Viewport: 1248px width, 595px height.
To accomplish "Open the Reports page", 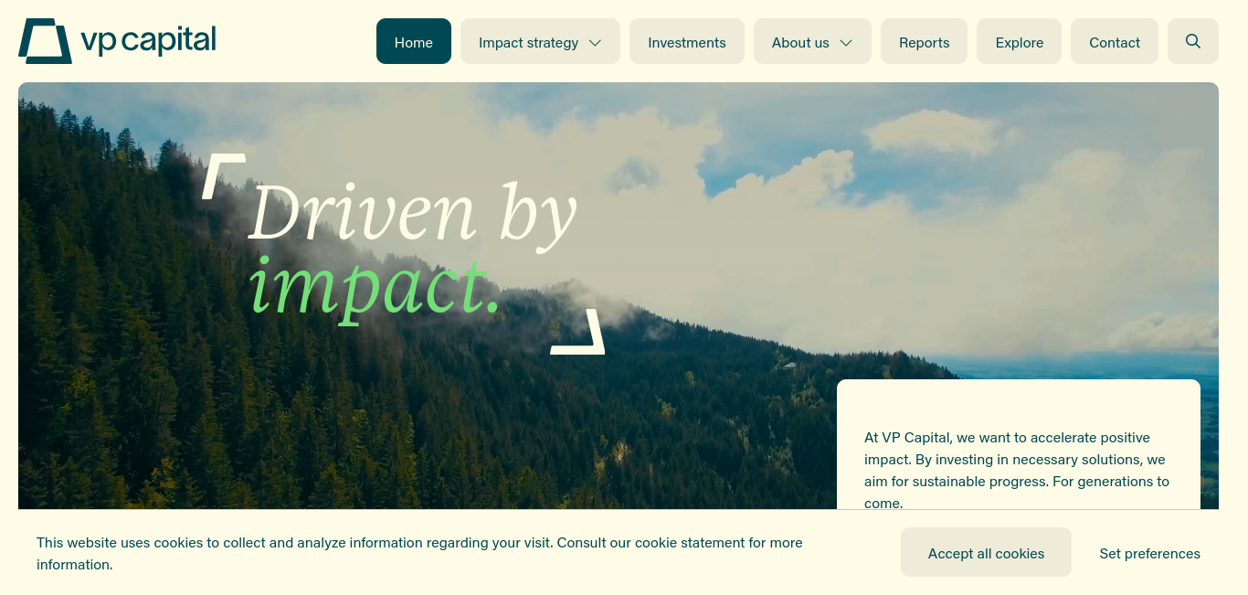I will coord(924,41).
